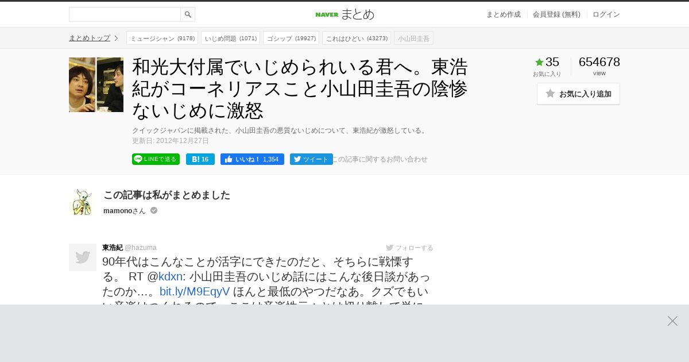The image size is (689, 362).
Task: Click the article headline title
Action: tap(300, 88)
